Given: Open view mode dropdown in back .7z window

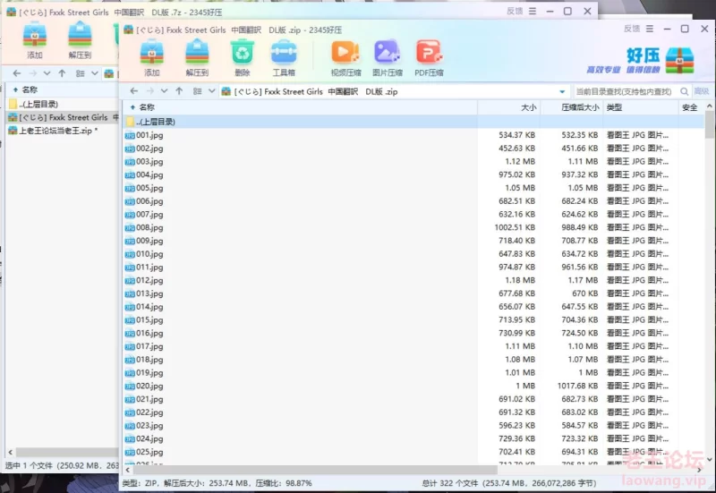Looking at the screenshot, I should pos(95,73).
